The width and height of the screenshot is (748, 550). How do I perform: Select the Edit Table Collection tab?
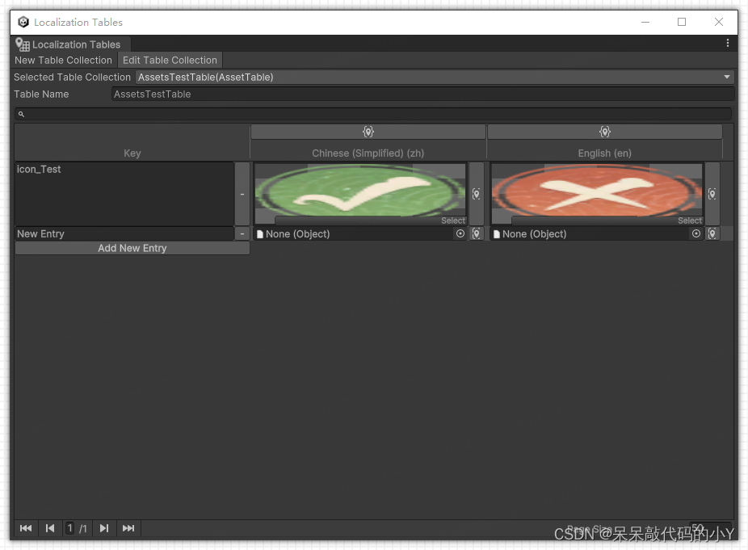170,60
